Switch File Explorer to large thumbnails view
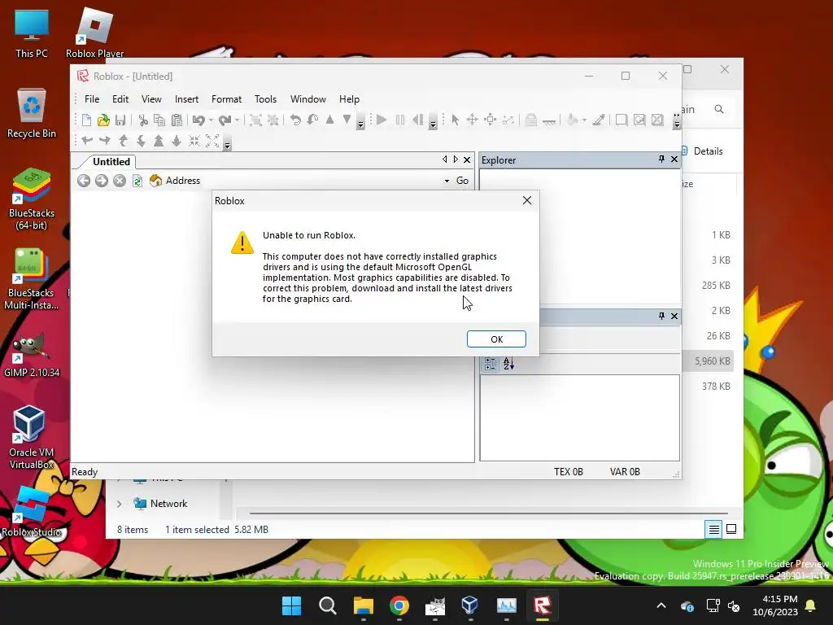The width and height of the screenshot is (833, 625). tap(731, 529)
